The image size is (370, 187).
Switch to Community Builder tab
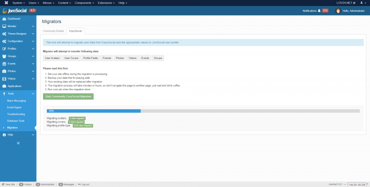click(x=54, y=31)
